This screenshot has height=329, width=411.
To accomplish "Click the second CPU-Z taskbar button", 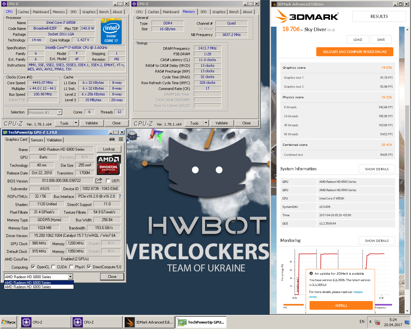I will click(97, 322).
